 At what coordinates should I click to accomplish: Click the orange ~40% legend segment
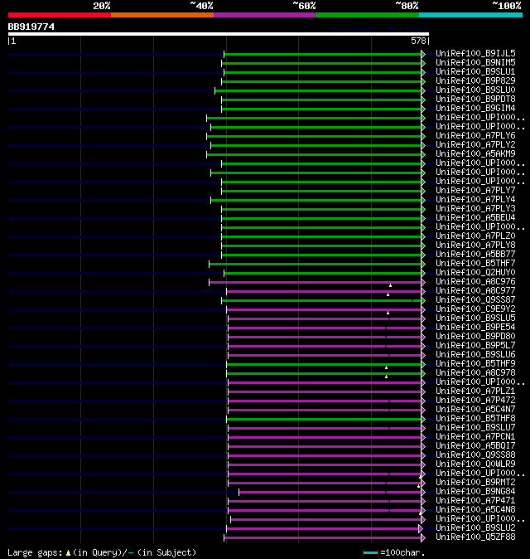pos(162,15)
